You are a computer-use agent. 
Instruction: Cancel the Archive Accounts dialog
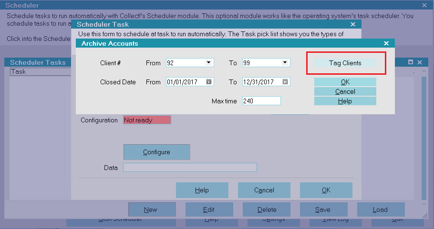click(x=345, y=91)
